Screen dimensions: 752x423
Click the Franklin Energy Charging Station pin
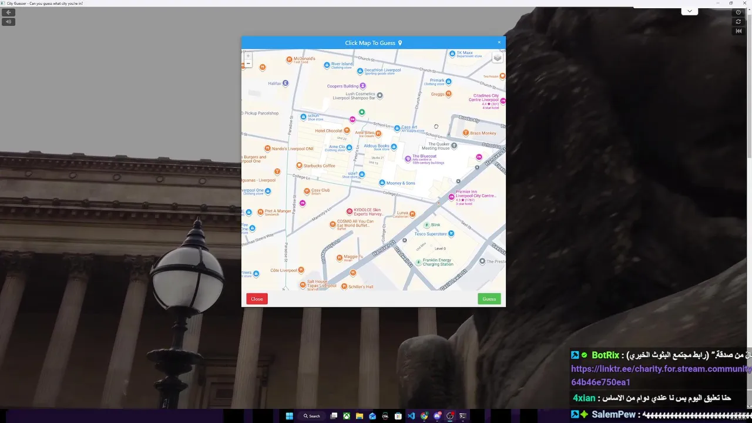(x=418, y=262)
